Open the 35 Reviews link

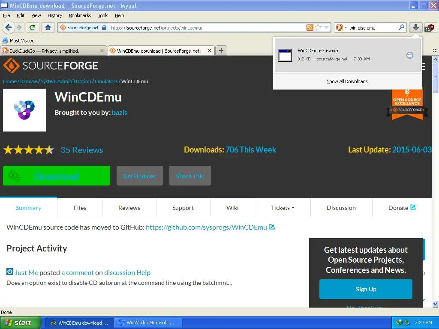[x=82, y=150]
